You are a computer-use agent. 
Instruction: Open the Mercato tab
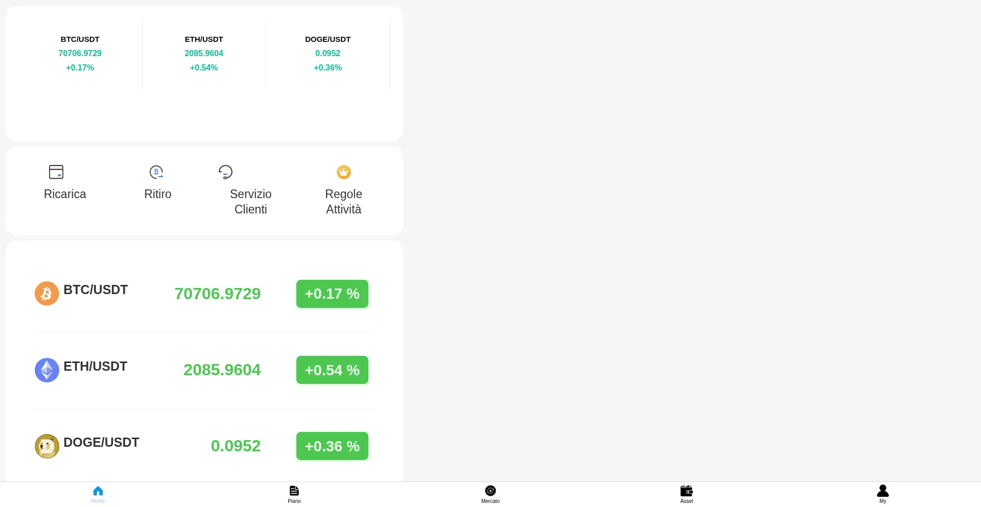pyautogui.click(x=491, y=494)
